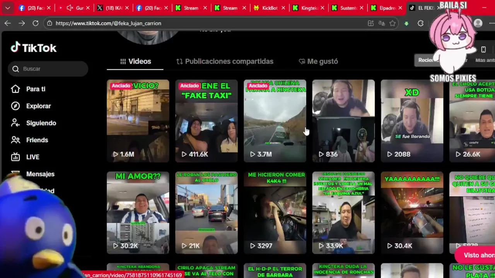The image size is (495, 278).
Task: Open the FAKE TAXI pinned video
Action: point(207,121)
